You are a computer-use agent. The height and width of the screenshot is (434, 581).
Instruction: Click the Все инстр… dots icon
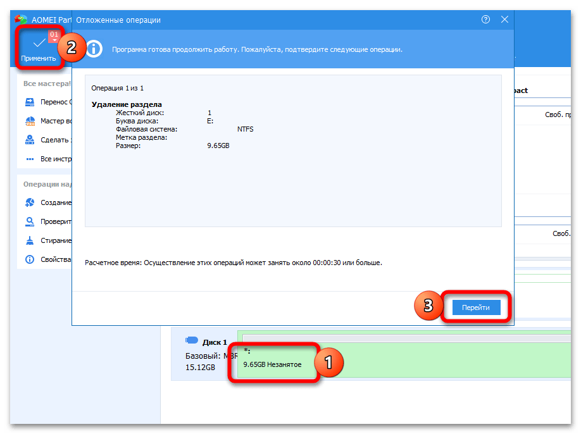(x=30, y=159)
